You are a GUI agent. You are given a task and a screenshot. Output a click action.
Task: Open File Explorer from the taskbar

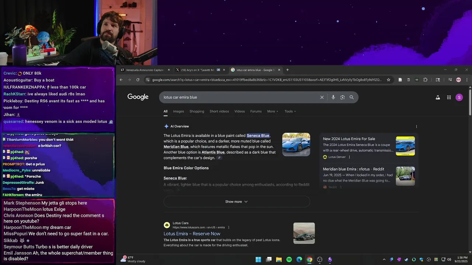[x=279, y=259]
